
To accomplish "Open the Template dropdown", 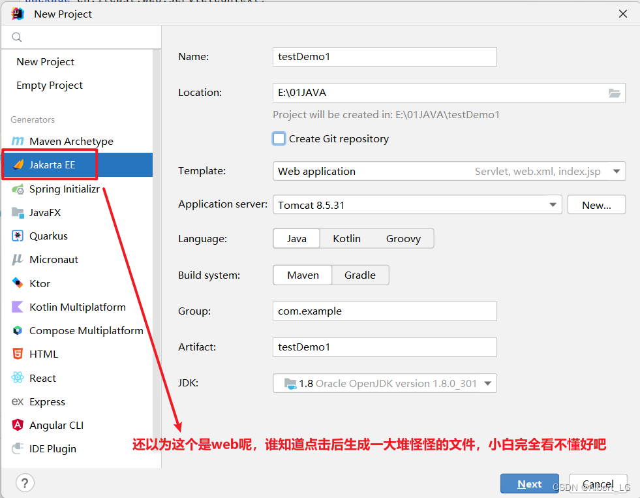I will (x=449, y=172).
